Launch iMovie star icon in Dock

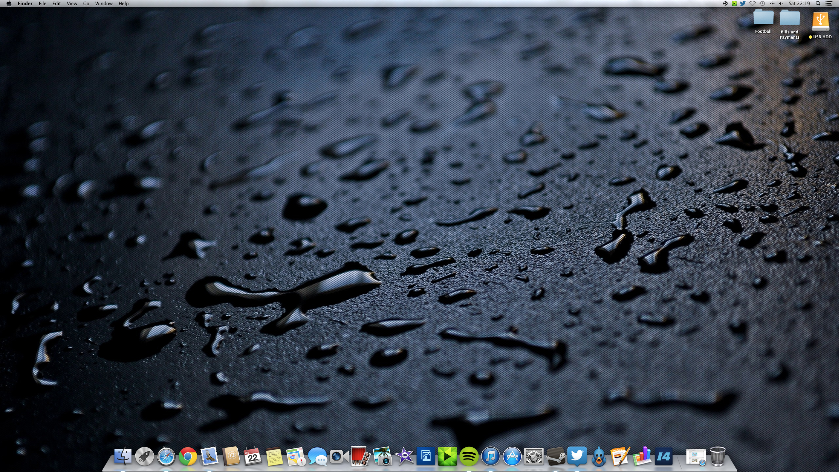(x=404, y=456)
